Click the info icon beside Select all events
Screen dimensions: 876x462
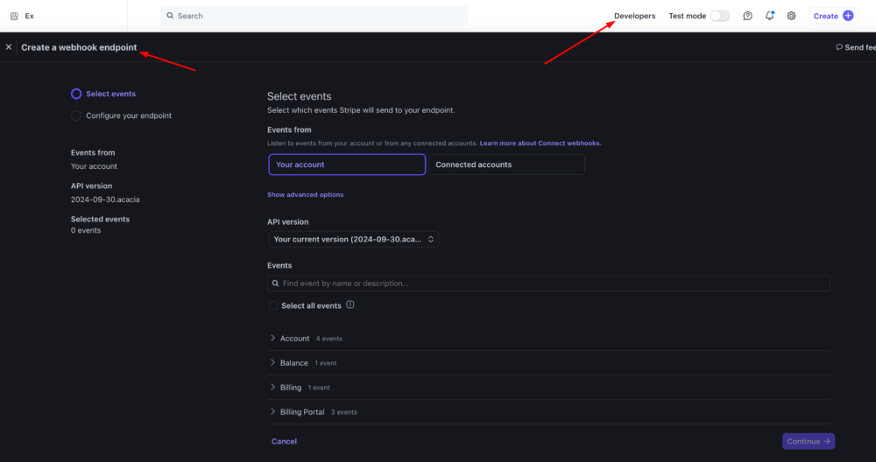pyautogui.click(x=350, y=305)
